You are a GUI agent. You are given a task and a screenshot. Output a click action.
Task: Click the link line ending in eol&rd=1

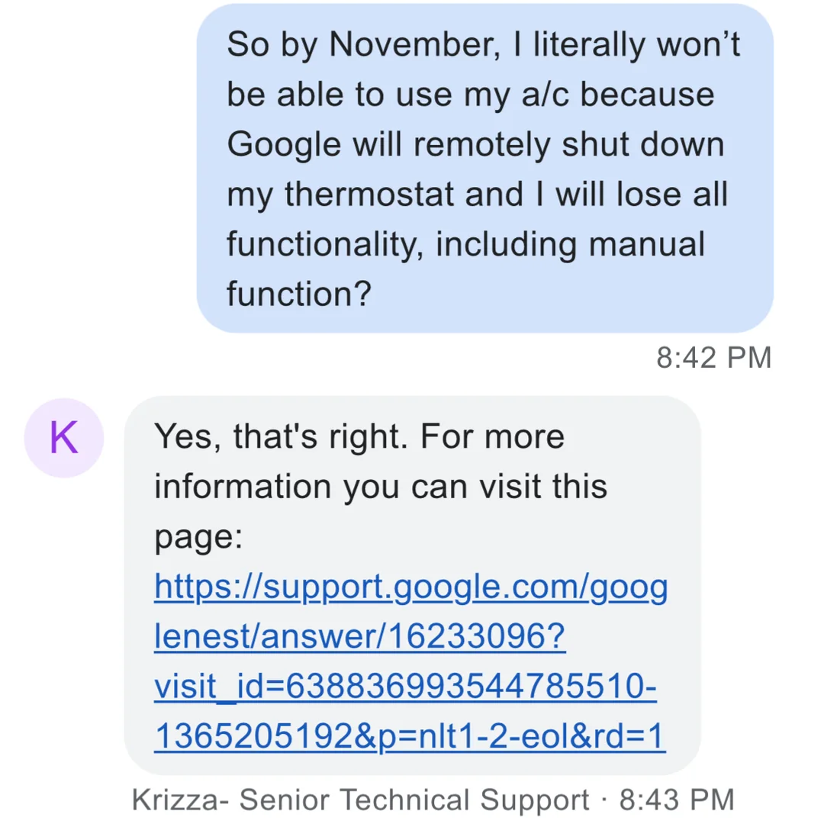pos(409,736)
